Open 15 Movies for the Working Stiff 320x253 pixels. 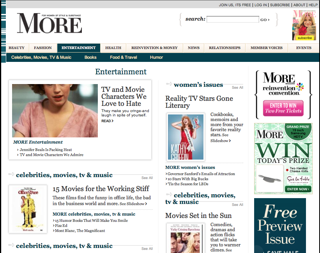click(x=101, y=188)
